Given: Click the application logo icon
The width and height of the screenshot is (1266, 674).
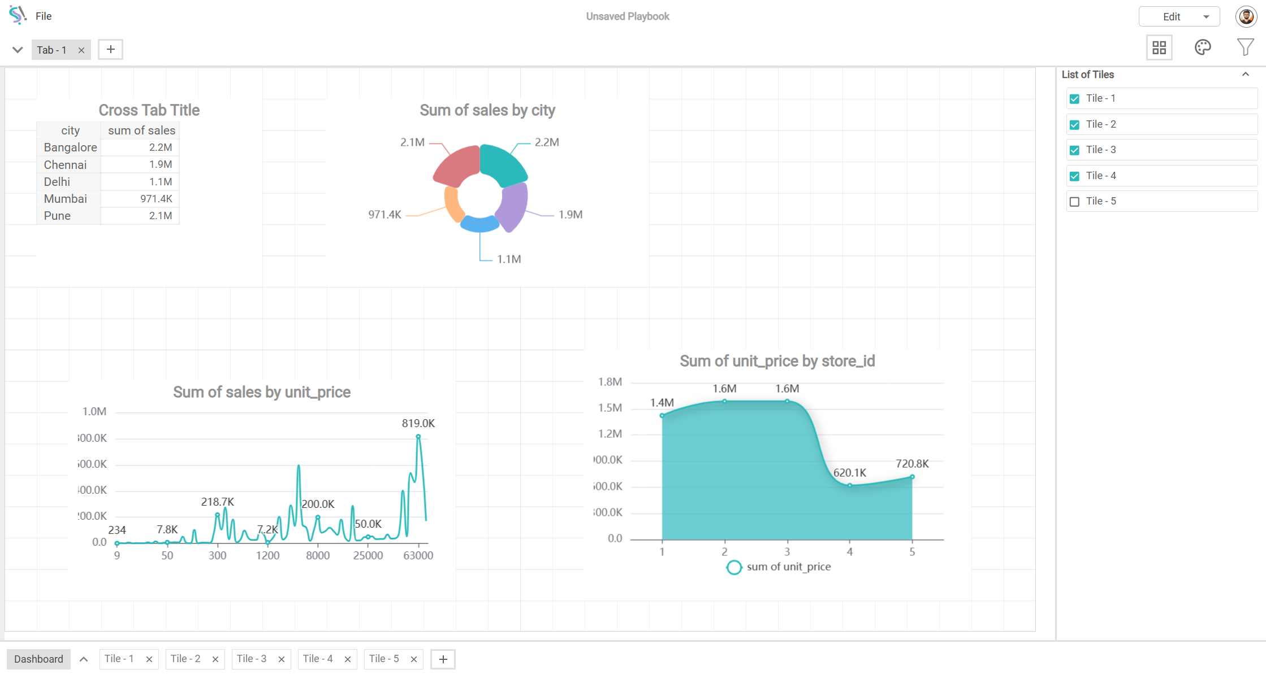Looking at the screenshot, I should [x=18, y=15].
